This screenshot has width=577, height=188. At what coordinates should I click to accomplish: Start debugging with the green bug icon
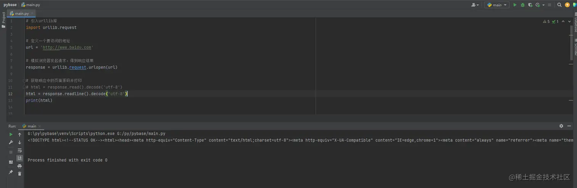coord(522,5)
